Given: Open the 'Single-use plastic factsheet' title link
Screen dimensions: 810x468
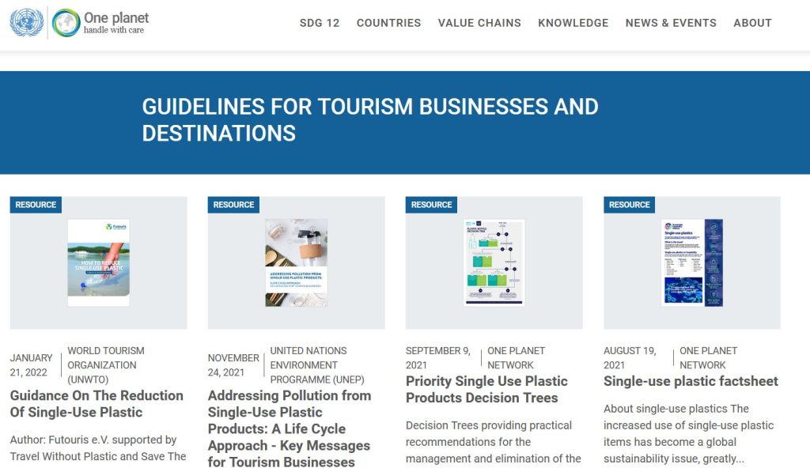Looking at the screenshot, I should tap(691, 381).
